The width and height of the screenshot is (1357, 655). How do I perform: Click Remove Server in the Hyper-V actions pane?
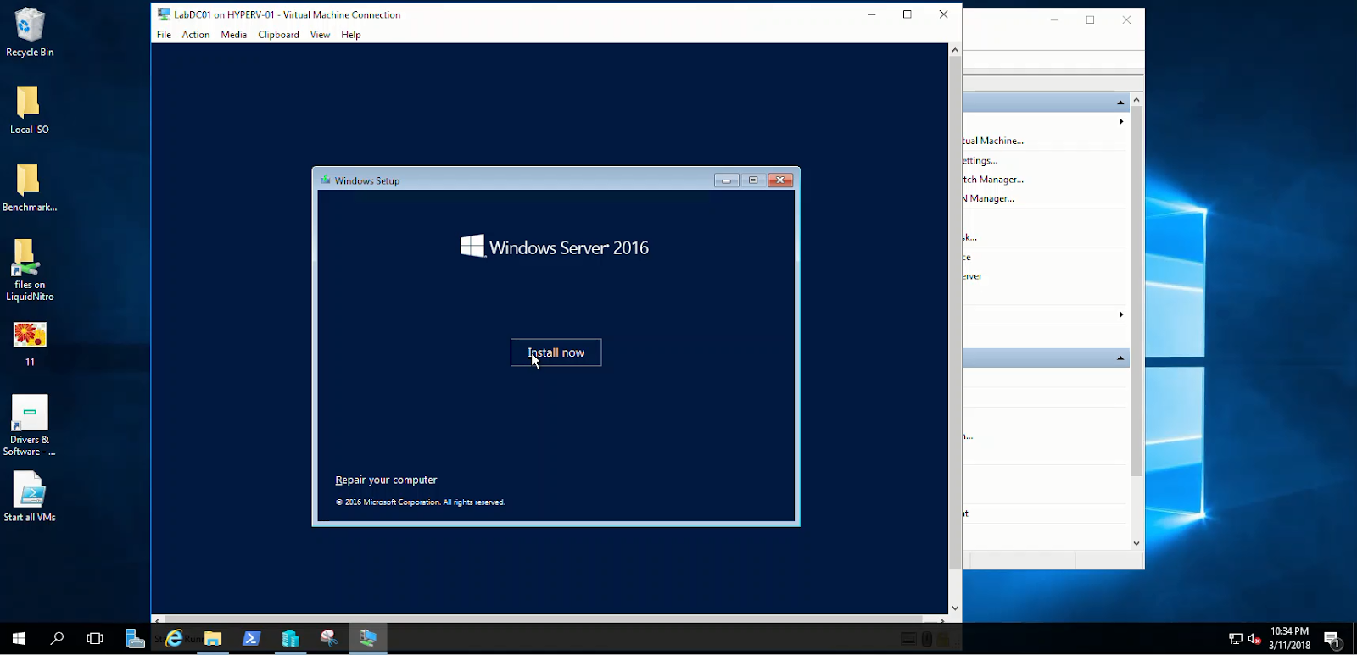973,276
